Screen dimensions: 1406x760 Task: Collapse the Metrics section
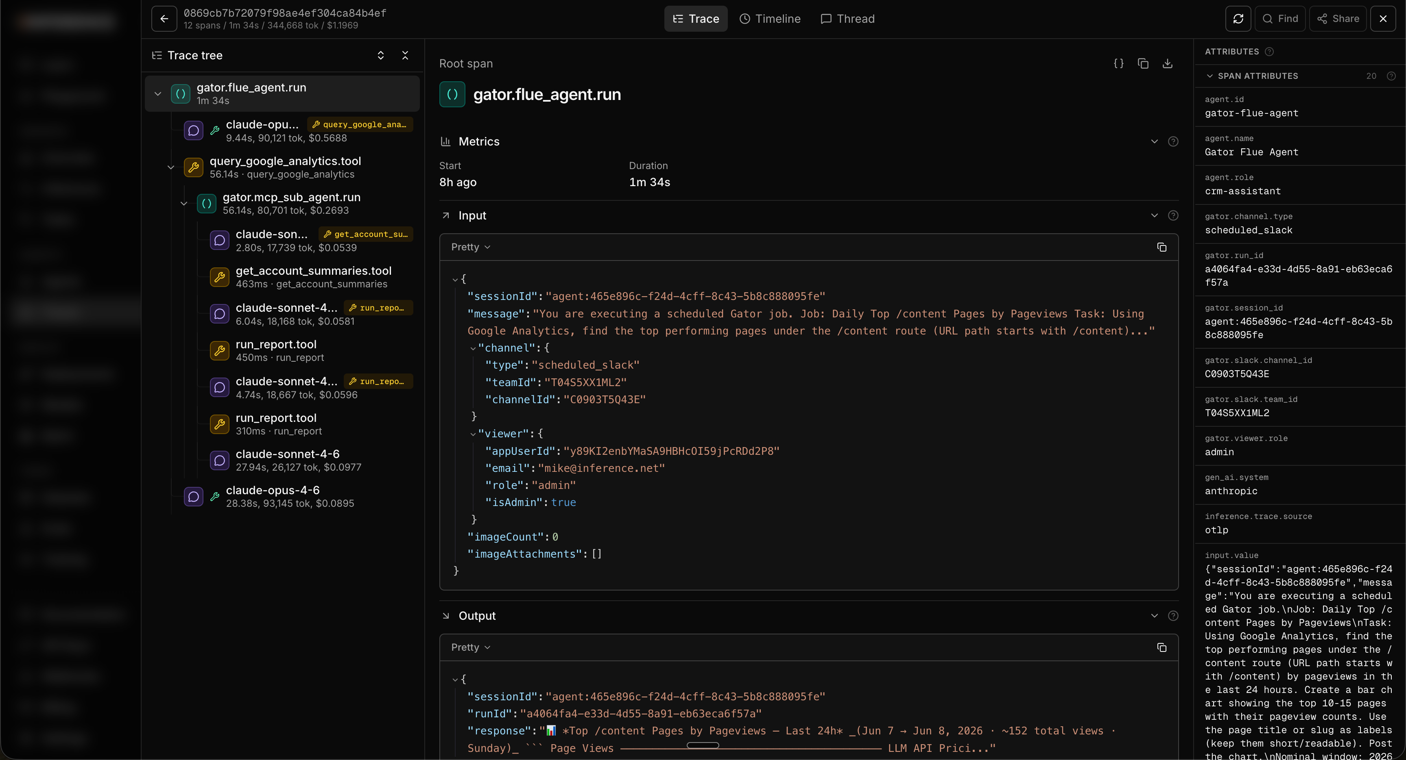coord(1155,141)
